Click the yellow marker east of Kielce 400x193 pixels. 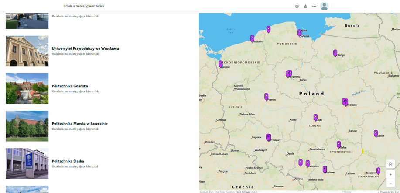click(362, 152)
